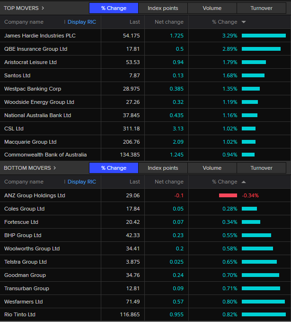
Task: Select % Change tab in Bottom Movers
Action: pyautogui.click(x=114, y=168)
